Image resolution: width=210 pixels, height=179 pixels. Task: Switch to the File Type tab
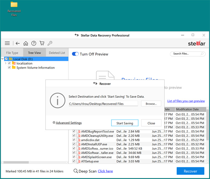pos(12,53)
